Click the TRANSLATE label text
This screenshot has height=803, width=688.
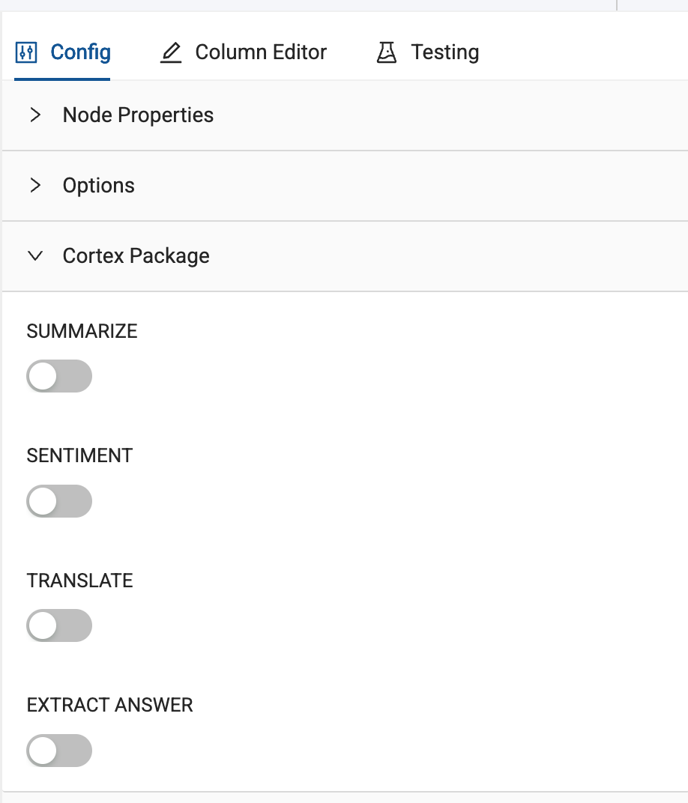79,581
